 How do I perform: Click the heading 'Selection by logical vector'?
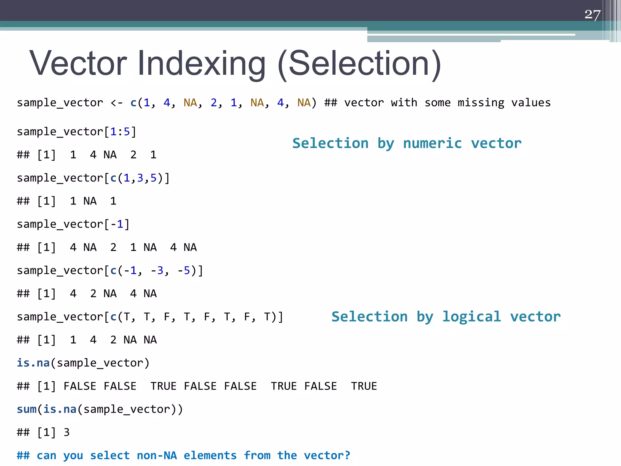tap(446, 317)
